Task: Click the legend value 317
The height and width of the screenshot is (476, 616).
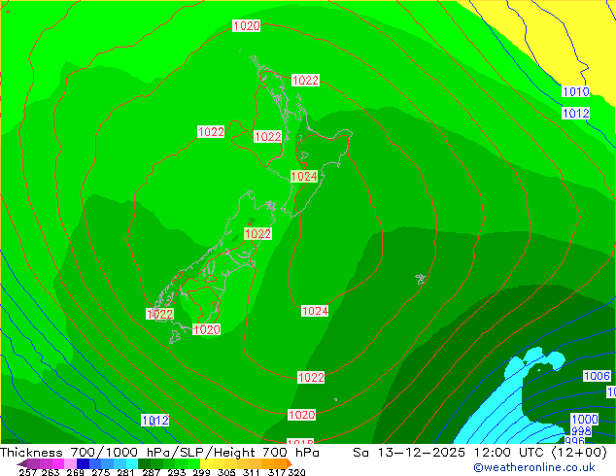Action: [x=277, y=472]
